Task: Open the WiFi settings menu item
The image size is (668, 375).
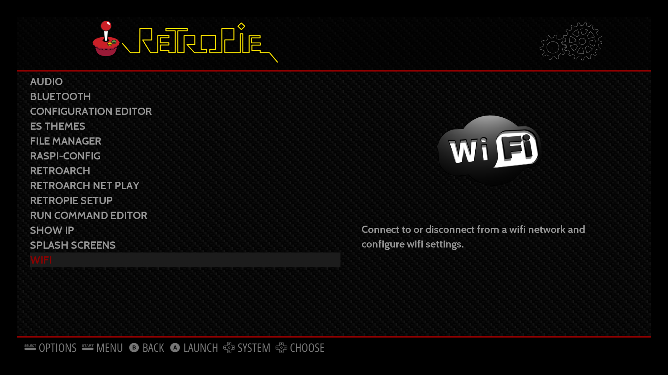Action: point(41,260)
